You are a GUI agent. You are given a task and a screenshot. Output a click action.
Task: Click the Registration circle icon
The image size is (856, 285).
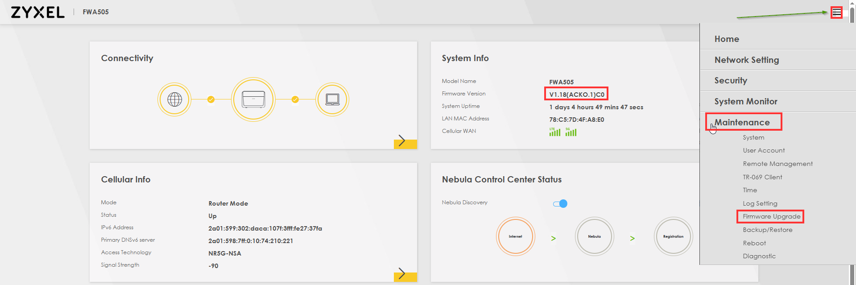tap(673, 236)
